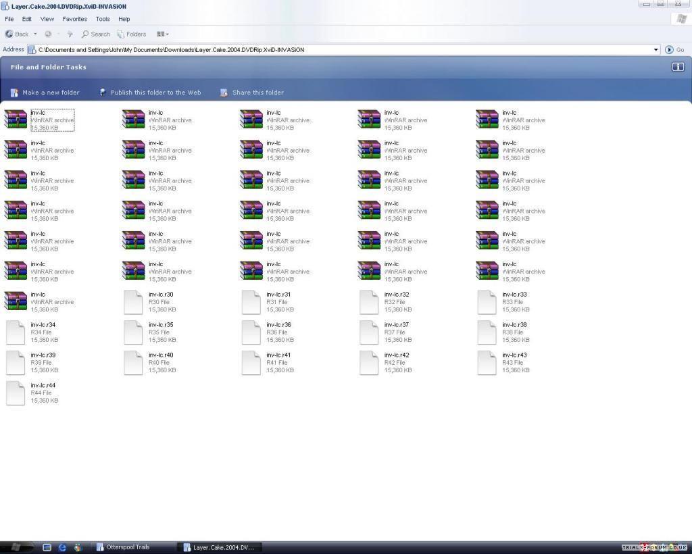Screen dimensions: 692x554
Task: Go up one folder level
Action: [70, 34]
